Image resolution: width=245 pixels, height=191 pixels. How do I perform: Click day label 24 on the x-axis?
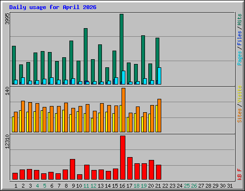(179, 186)
